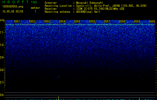157x100 pixels.
Task: Click the Ovserver label
Action: coord(51,3)
